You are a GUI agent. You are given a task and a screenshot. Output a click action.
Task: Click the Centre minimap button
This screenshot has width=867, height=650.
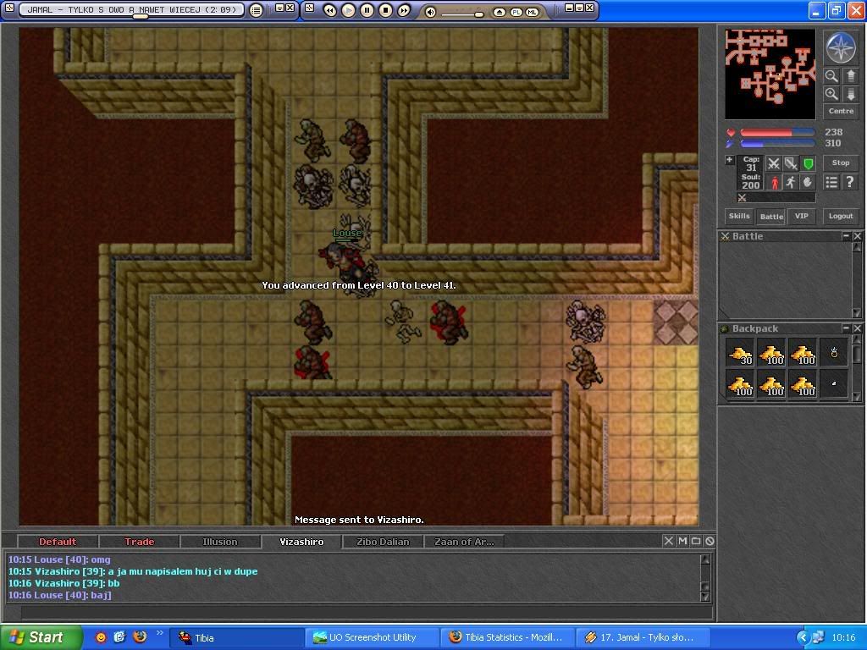841,111
